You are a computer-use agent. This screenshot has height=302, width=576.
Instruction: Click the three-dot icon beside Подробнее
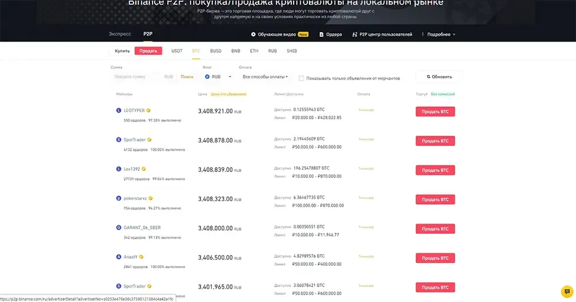[x=422, y=34]
